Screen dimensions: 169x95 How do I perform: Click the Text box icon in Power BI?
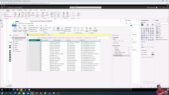[55, 15]
